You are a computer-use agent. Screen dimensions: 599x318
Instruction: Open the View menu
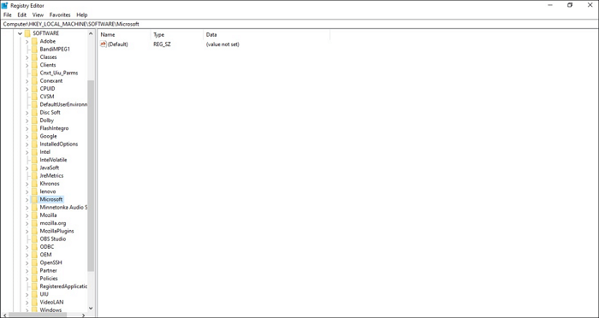[x=38, y=15]
